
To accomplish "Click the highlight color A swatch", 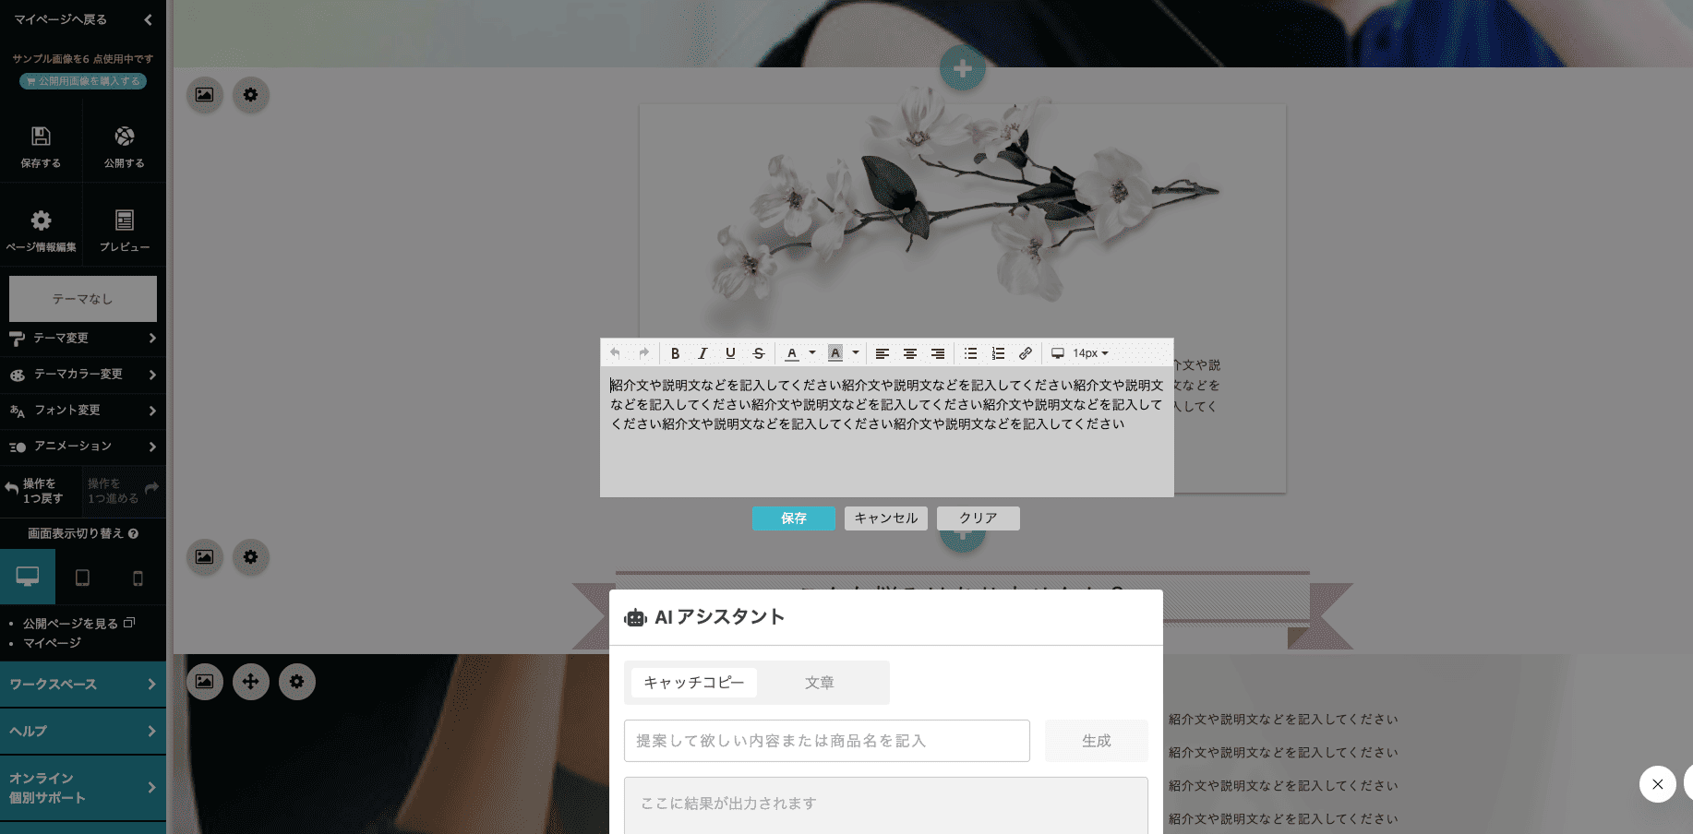I will pos(835,353).
